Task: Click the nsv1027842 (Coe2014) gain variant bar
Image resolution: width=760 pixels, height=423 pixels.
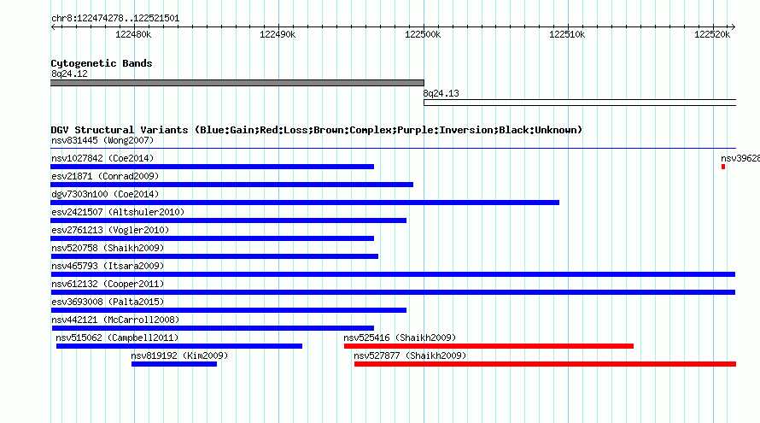Action: pos(213,167)
